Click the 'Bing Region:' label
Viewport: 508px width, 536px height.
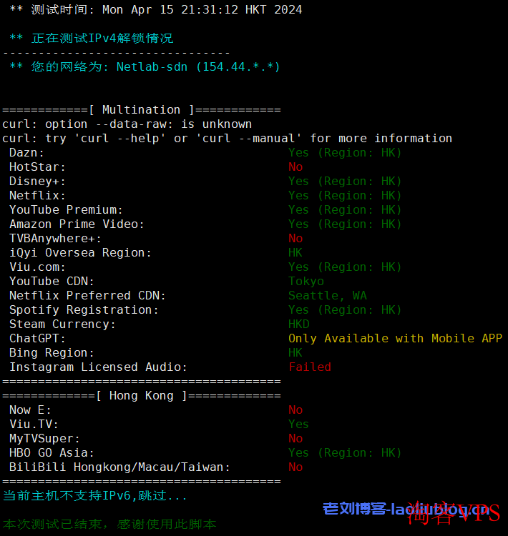[x=52, y=353]
